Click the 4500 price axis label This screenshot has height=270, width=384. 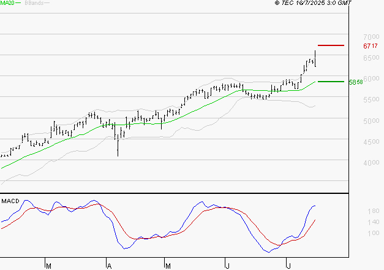371,142
